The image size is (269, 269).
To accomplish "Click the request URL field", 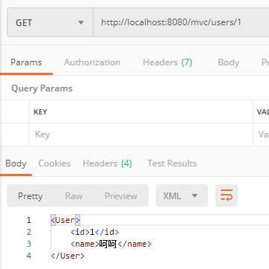I will tap(181, 23).
